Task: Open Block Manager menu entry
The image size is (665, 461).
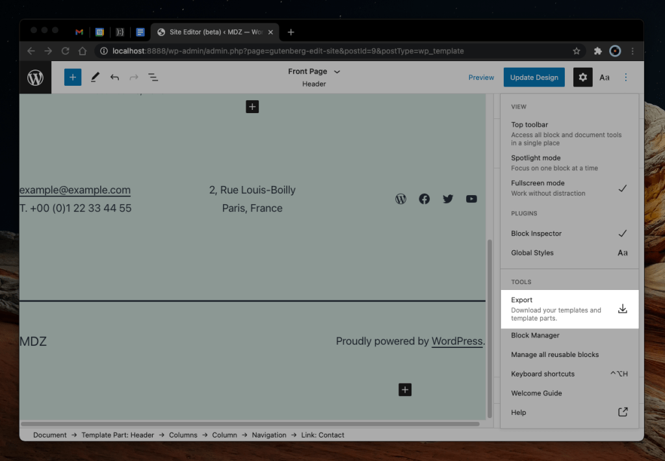Action: [x=535, y=336]
